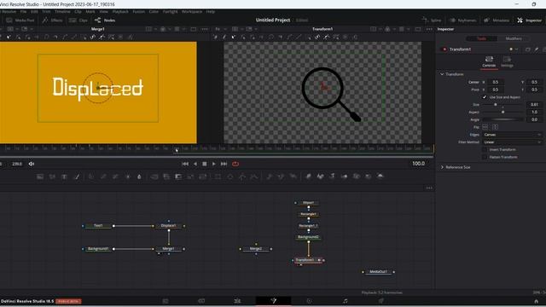The image size is (546, 307).
Task: Open the Effects library panel
Action: pos(52,20)
